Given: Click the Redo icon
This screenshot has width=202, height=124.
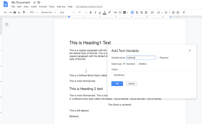Looking at the screenshot, I should pos(10,12).
